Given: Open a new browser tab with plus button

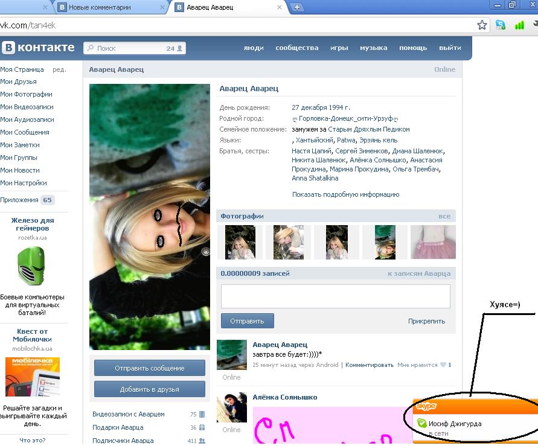Looking at the screenshot, I should [x=297, y=7].
